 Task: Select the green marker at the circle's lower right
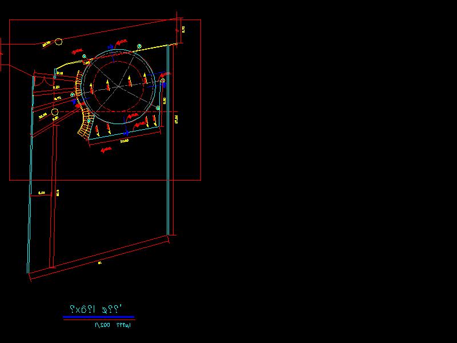pyautogui.click(x=159, y=107)
